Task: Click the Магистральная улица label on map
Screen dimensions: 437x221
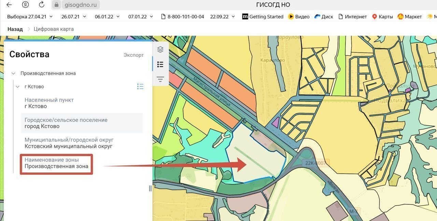Action: [x=211, y=91]
